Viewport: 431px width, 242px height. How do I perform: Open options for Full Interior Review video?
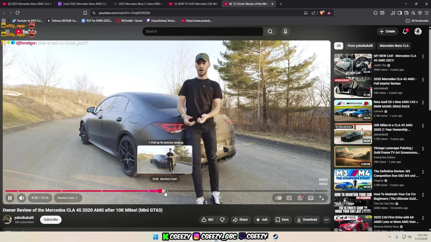click(423, 80)
